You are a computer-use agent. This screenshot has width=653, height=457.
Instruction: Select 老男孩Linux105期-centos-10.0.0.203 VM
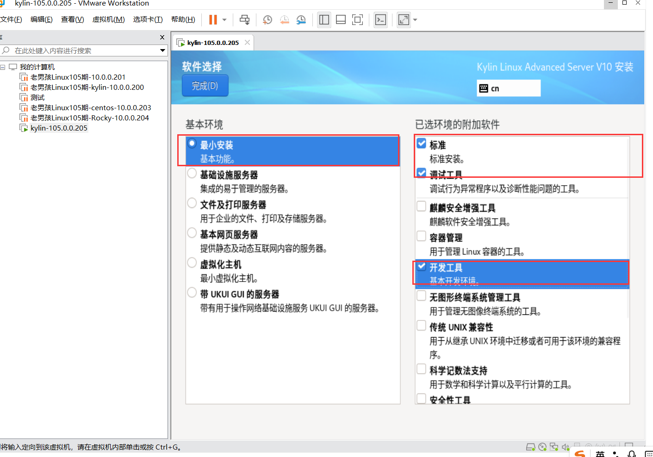pos(91,108)
